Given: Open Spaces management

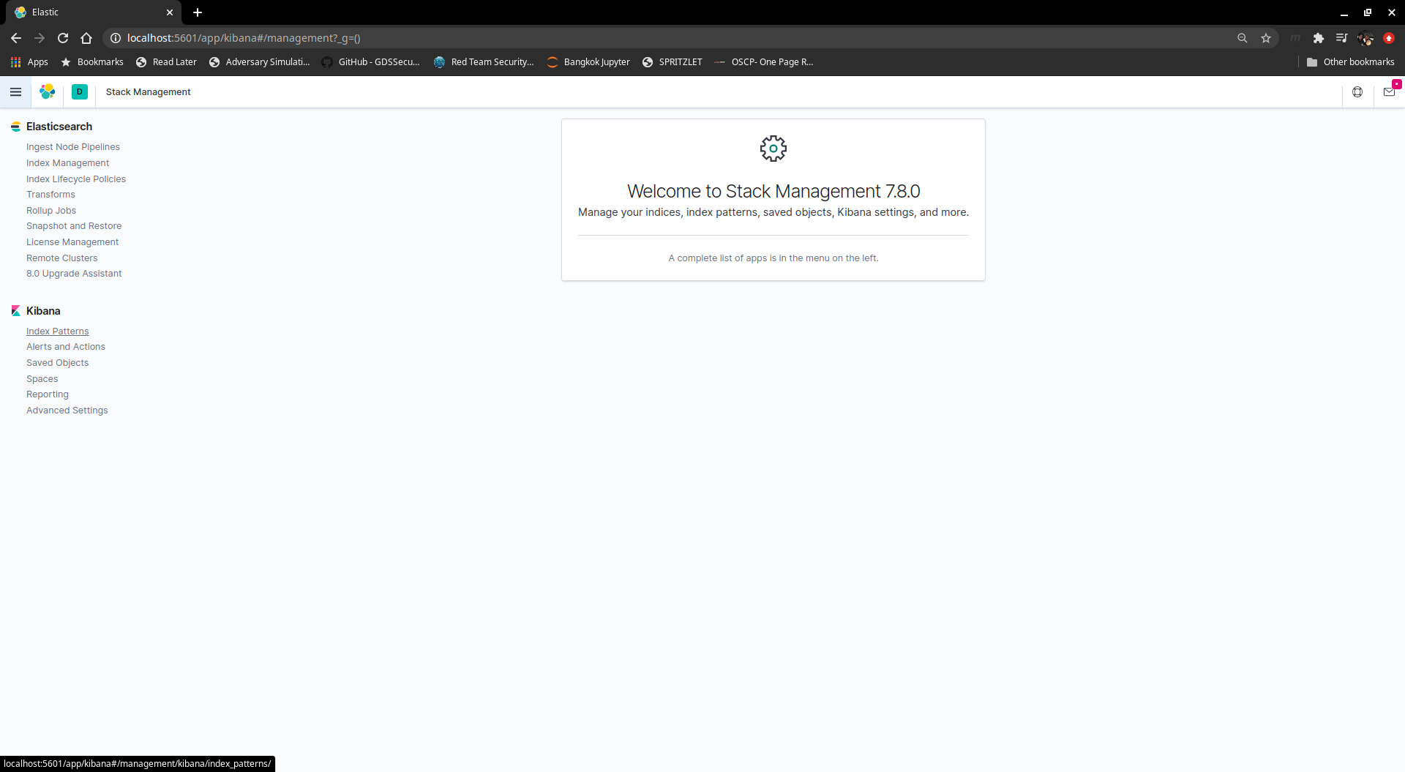Looking at the screenshot, I should [42, 379].
